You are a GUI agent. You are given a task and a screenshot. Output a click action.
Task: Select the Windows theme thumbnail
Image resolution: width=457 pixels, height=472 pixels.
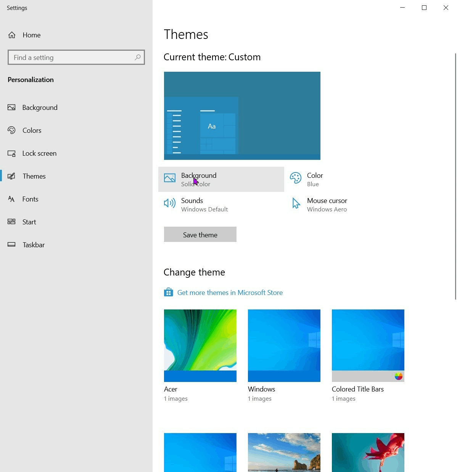click(284, 346)
